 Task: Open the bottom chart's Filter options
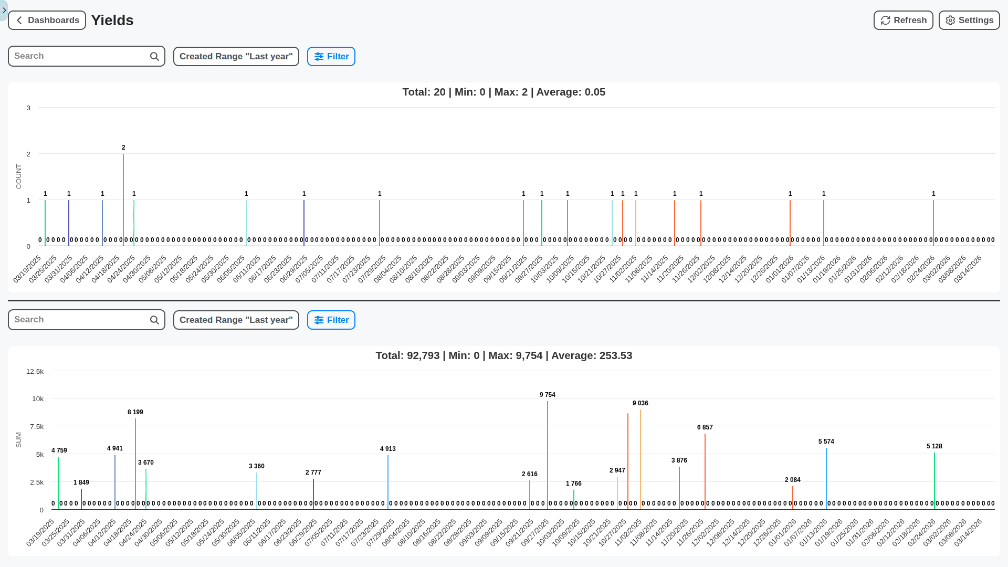click(331, 320)
